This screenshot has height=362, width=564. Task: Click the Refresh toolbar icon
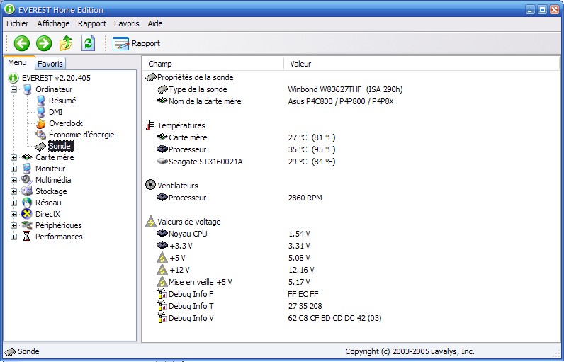88,43
